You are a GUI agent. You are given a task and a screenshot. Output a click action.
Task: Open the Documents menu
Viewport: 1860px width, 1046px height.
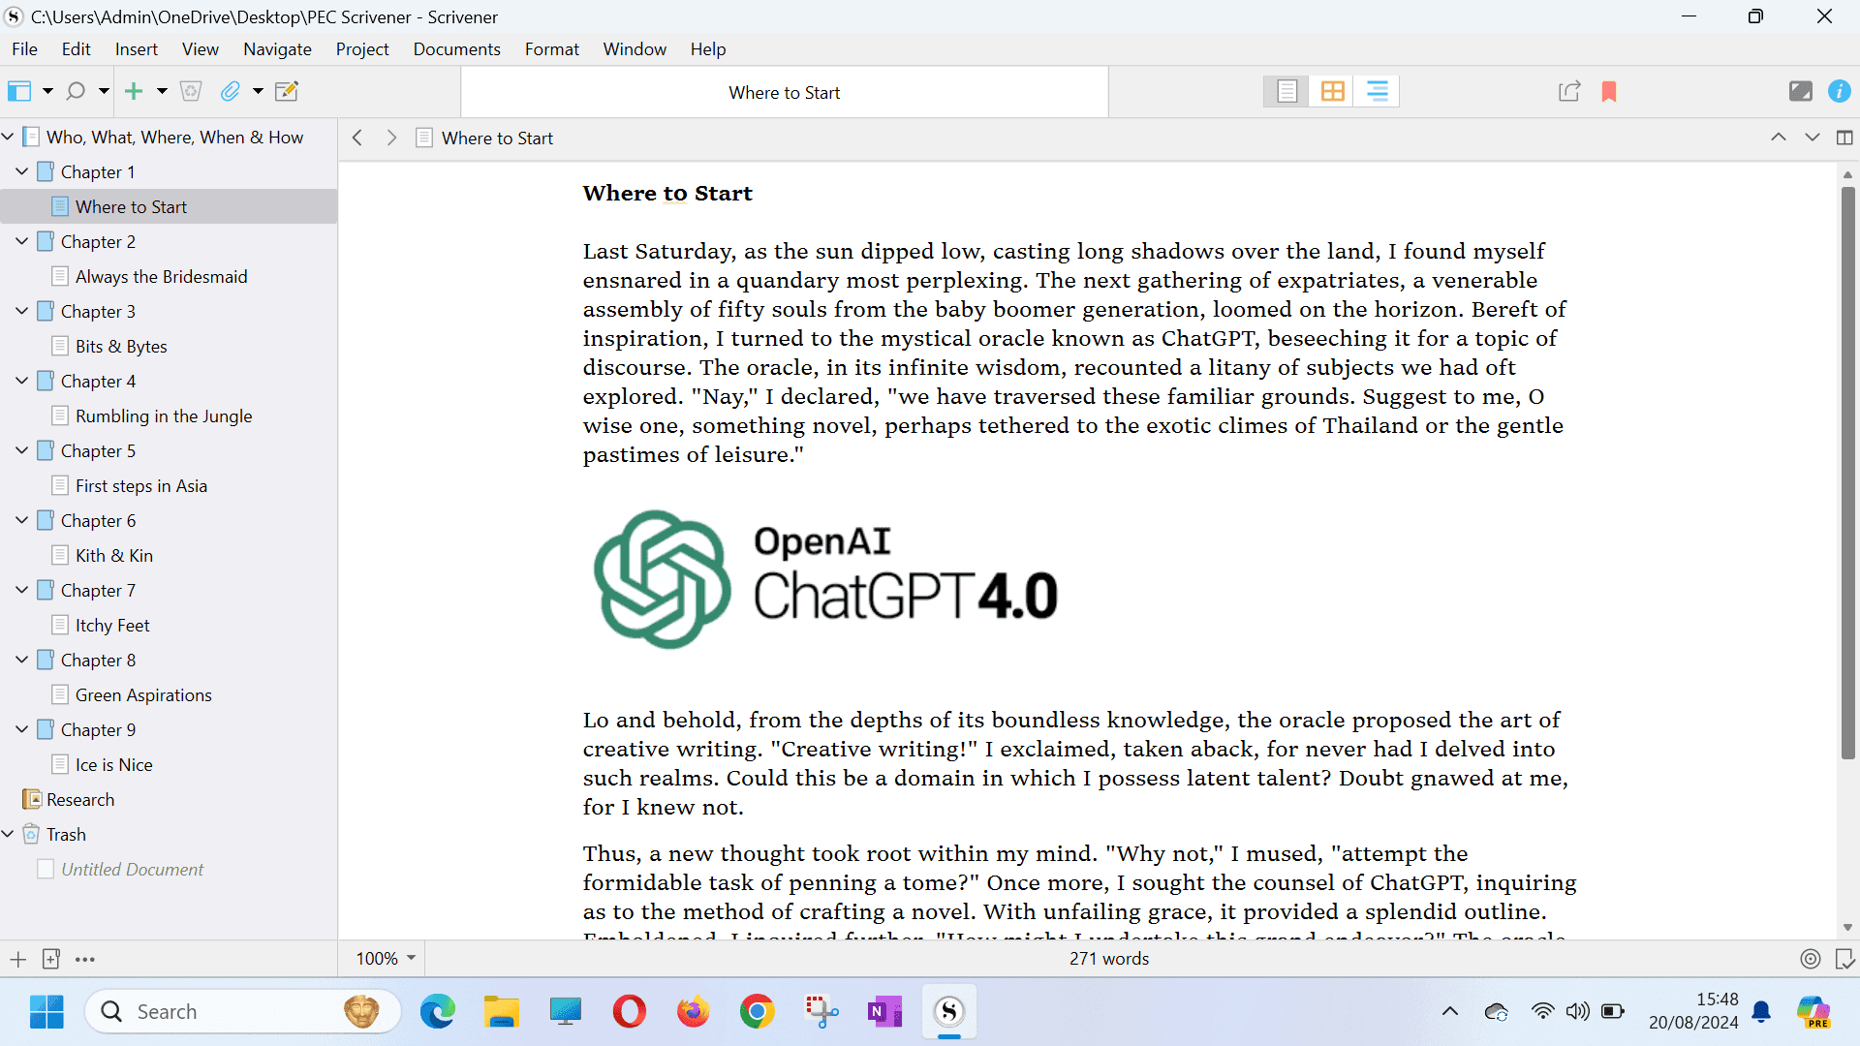point(456,49)
